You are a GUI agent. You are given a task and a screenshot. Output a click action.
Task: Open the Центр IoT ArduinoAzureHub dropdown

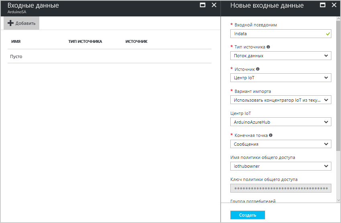coord(280,122)
